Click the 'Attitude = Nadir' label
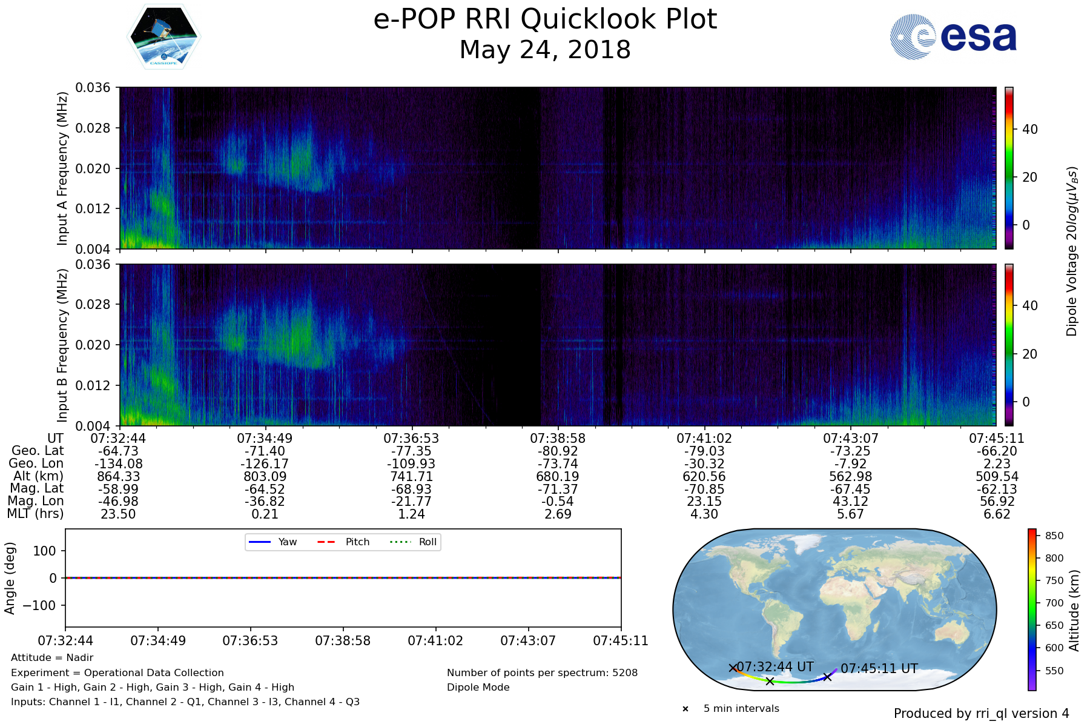The height and width of the screenshot is (727, 1090). click(52, 658)
